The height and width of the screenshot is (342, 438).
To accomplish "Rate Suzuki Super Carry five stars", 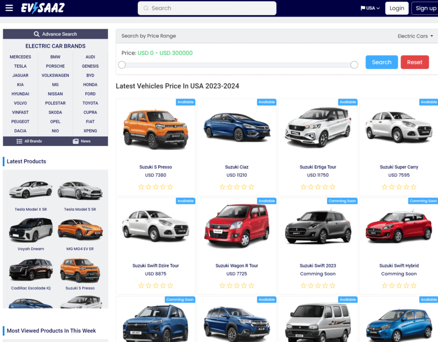I will pyautogui.click(x=413, y=187).
